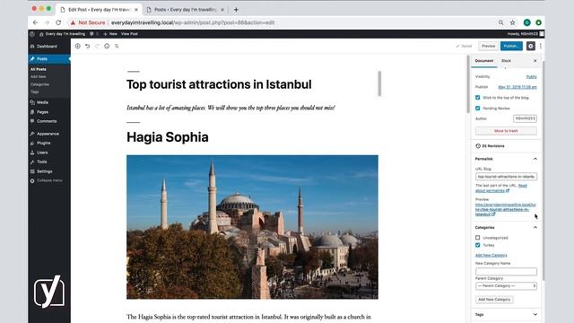This screenshot has width=574, height=323.
Task: Open the Public visibility link
Action: 532,76
